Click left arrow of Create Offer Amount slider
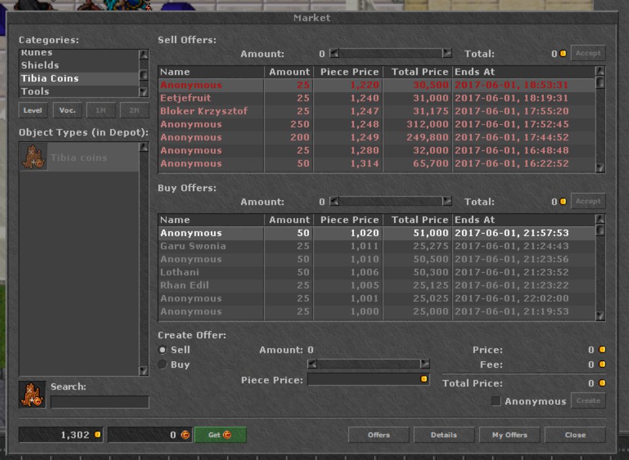 point(312,364)
